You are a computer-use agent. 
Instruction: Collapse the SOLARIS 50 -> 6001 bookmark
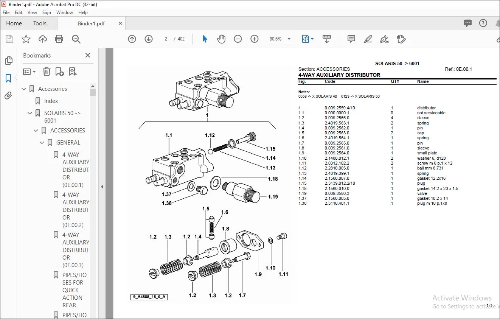30,113
